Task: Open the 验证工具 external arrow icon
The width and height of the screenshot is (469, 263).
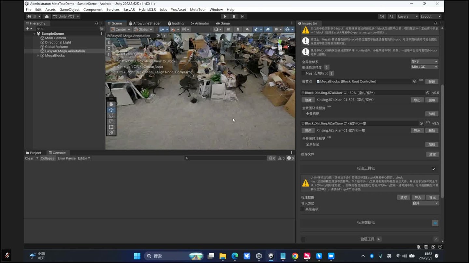Action: pos(436,239)
